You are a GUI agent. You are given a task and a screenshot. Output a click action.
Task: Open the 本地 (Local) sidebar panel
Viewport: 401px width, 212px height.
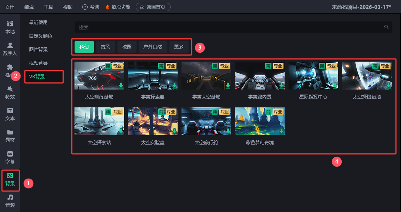[x=10, y=27]
